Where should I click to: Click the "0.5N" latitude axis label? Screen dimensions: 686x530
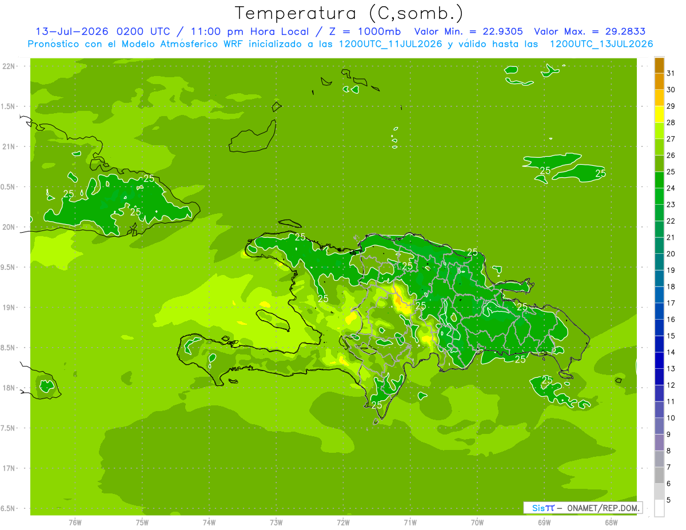click(9, 187)
